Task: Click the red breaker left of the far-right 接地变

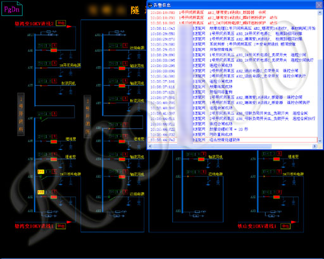Action: 277,159
